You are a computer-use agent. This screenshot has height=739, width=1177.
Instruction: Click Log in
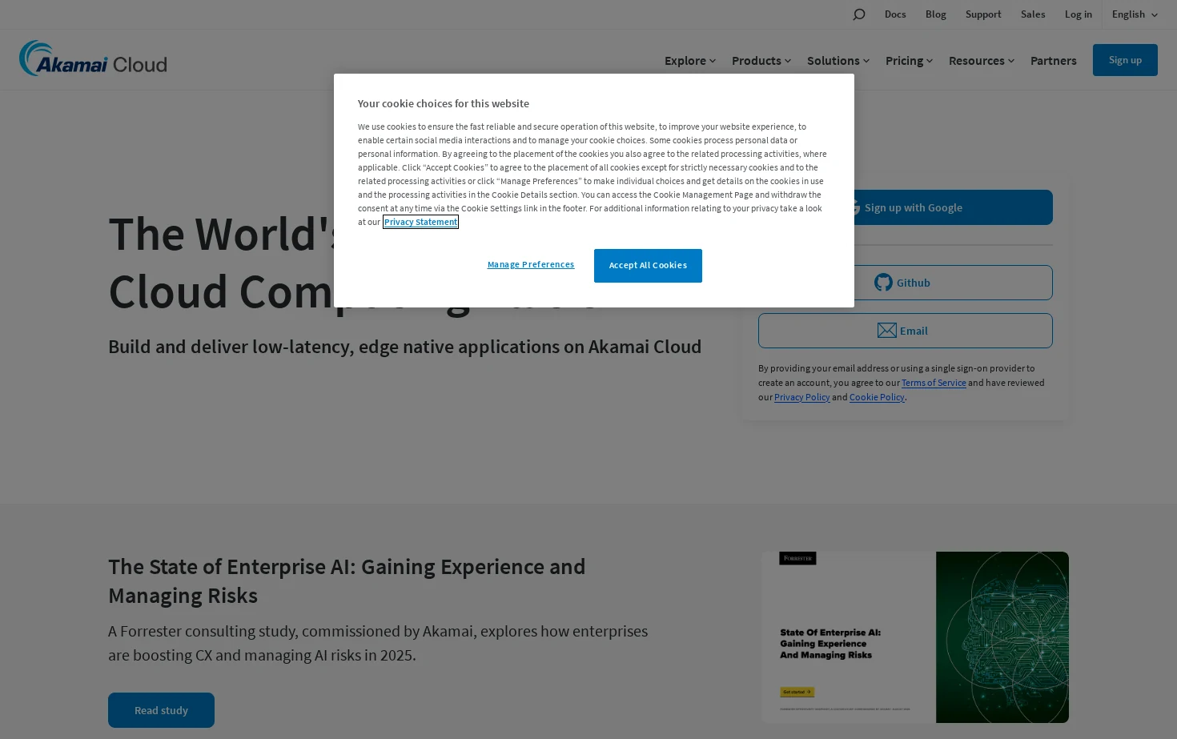[x=1079, y=14]
